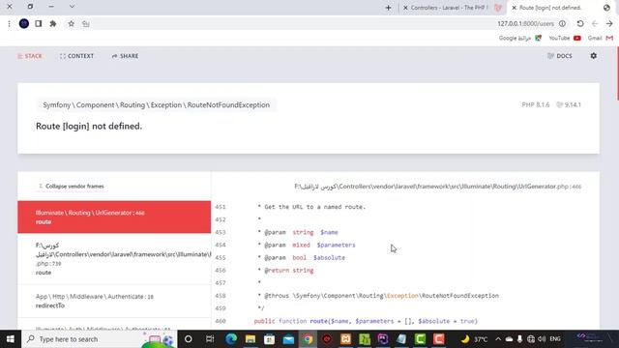Click the 37°C weather widget on taskbar

coord(474,339)
